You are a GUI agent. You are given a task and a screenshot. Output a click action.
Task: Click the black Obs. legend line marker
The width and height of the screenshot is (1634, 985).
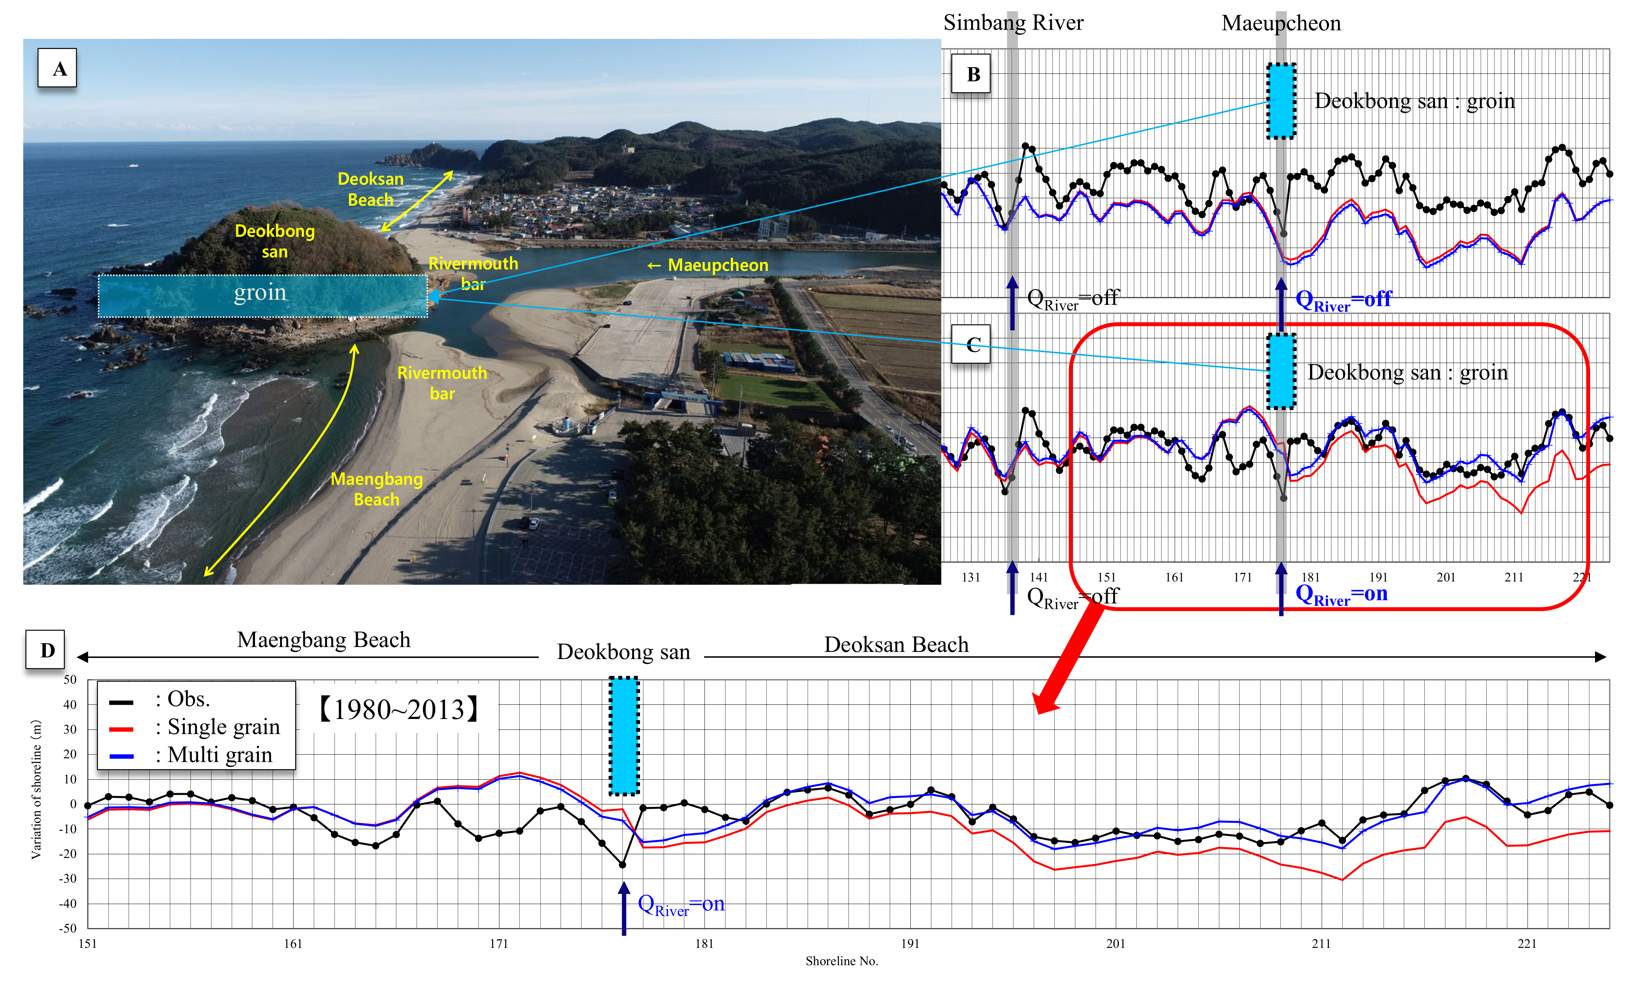coord(122,702)
